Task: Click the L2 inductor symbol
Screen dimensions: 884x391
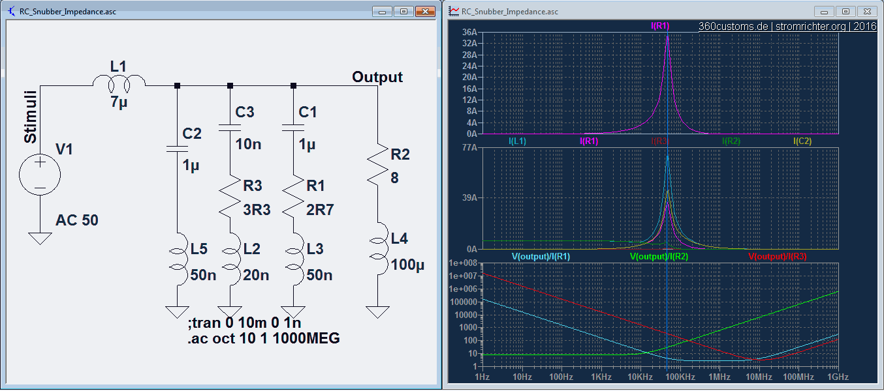Action: 232,259
